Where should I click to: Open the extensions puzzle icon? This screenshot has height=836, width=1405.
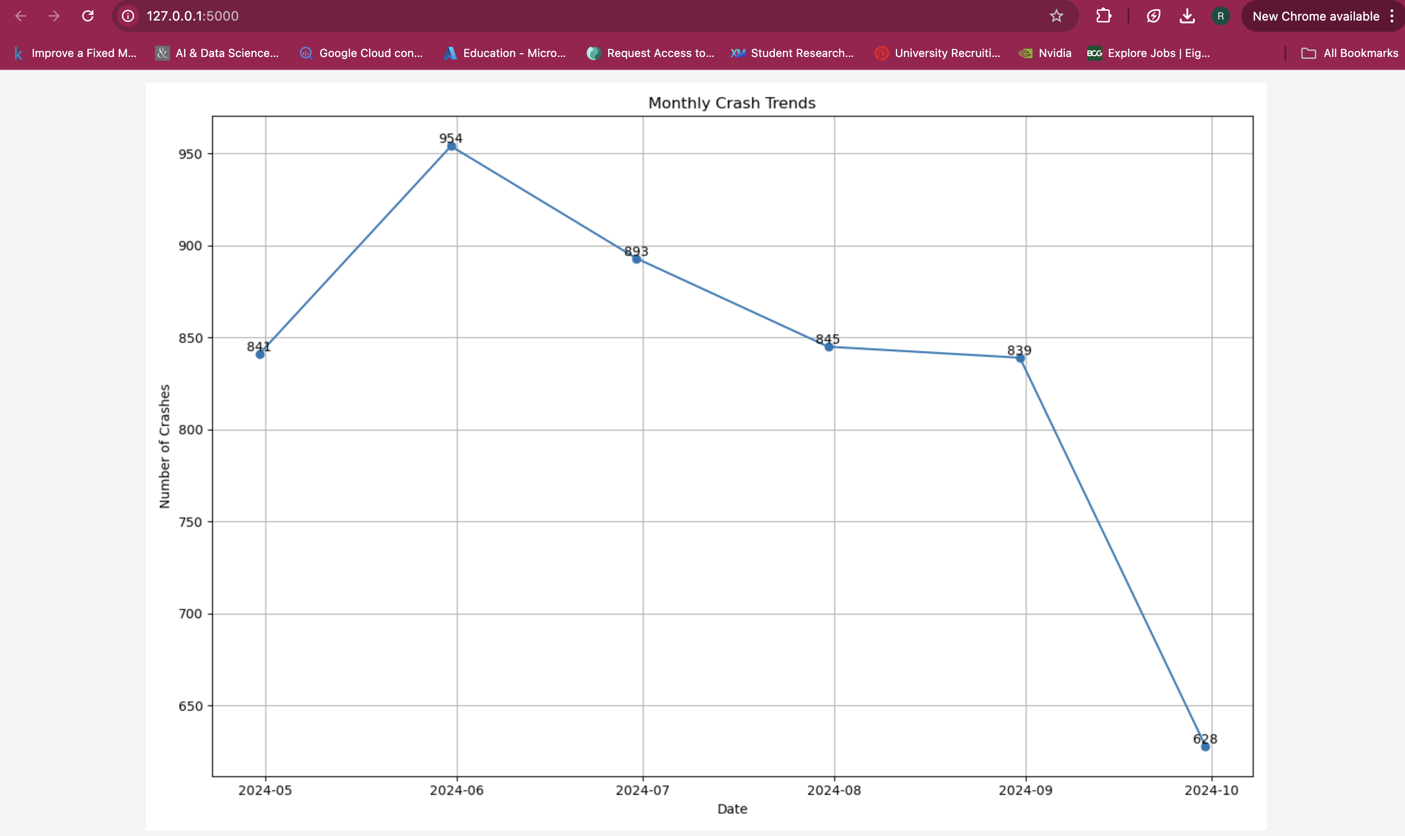[x=1104, y=16]
